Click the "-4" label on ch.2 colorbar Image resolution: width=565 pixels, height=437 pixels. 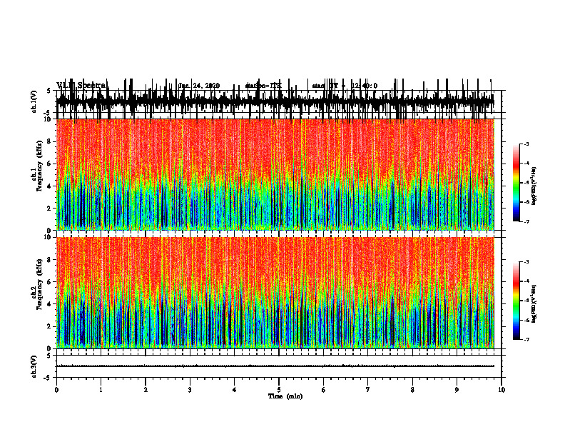click(x=526, y=281)
